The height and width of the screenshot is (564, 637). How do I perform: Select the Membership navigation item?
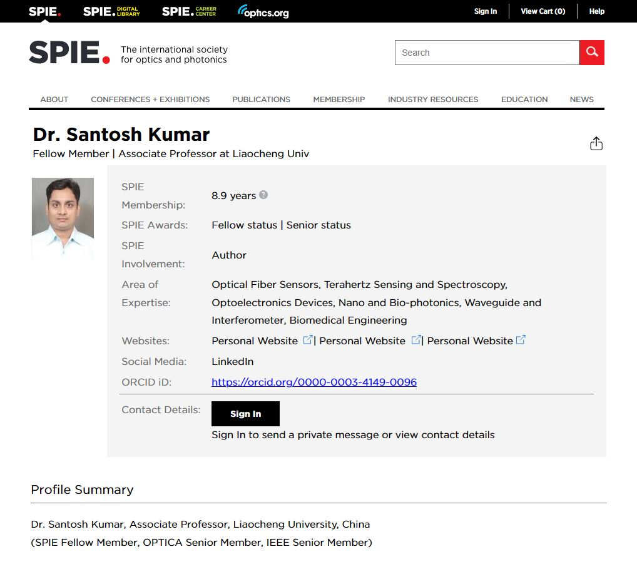[x=339, y=100]
